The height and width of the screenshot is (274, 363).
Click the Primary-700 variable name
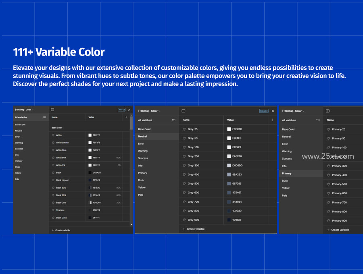click(339, 203)
